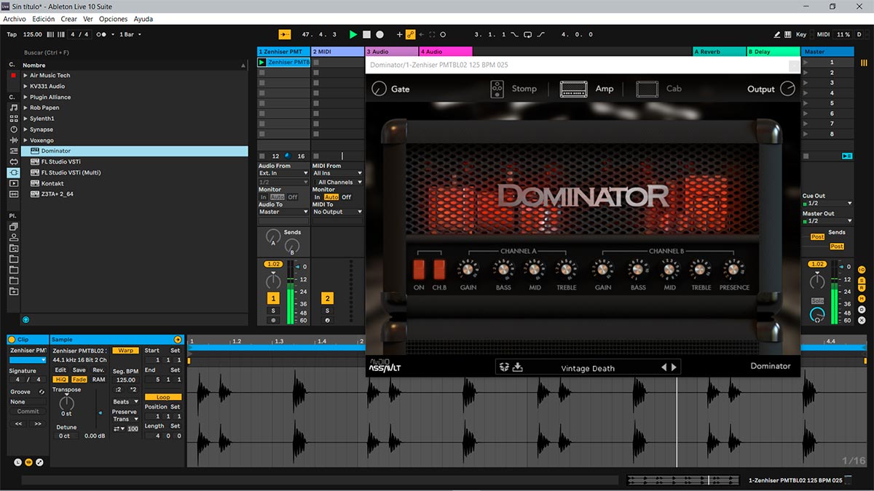Toggle the Follow button in the transport

click(284, 34)
